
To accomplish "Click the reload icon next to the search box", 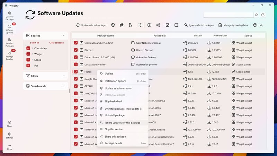I will tap(263, 15).
